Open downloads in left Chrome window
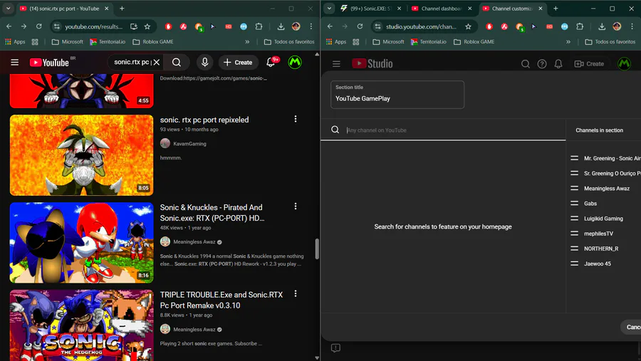The image size is (641, 361). click(281, 26)
